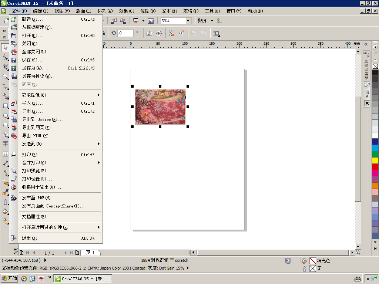The image size is (379, 284).
Task: Click the rotation angle input field
Action: (x=125, y=33)
